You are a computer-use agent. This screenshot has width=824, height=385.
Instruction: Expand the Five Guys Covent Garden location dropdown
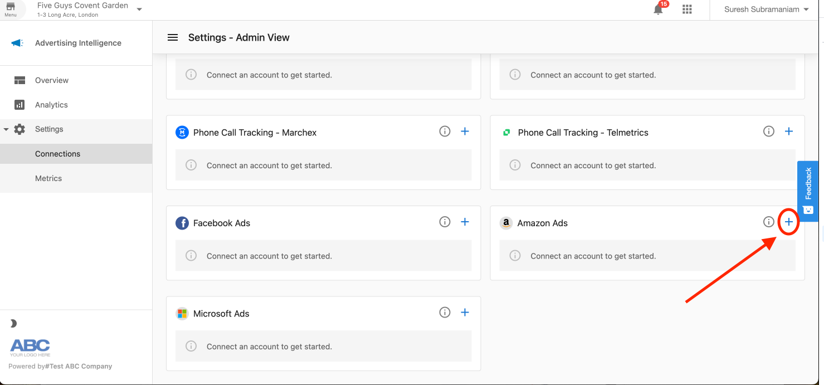click(x=139, y=9)
